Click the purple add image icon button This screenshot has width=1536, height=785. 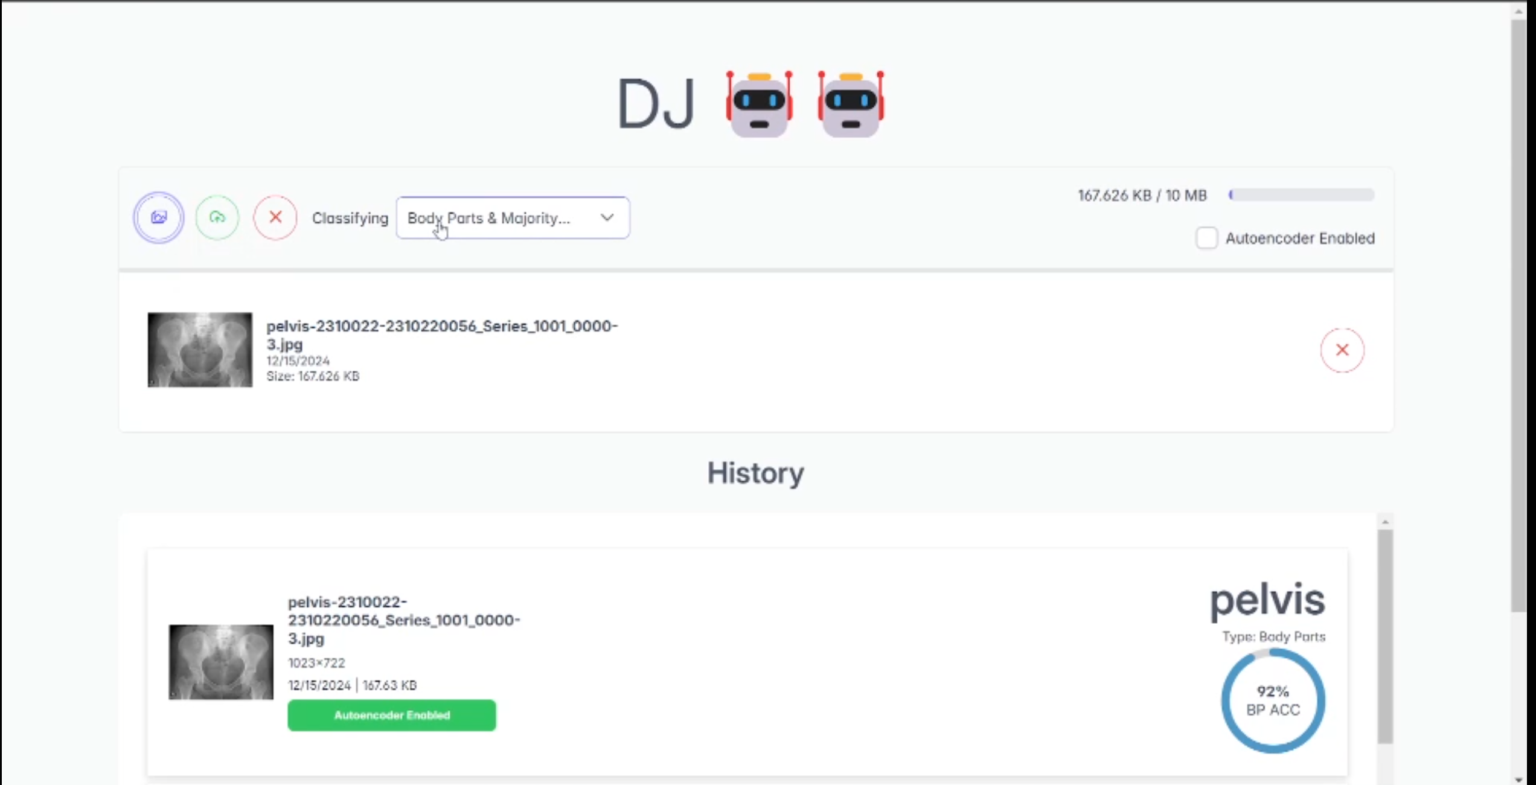click(x=159, y=217)
